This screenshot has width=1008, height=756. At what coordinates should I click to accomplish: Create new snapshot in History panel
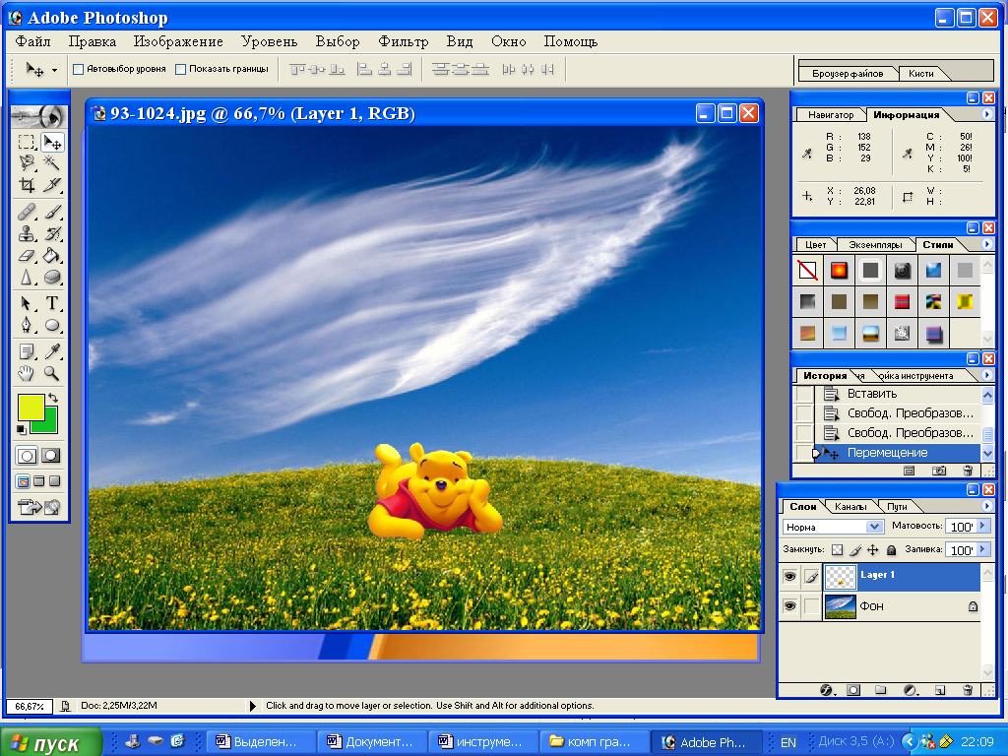pyautogui.click(x=939, y=471)
